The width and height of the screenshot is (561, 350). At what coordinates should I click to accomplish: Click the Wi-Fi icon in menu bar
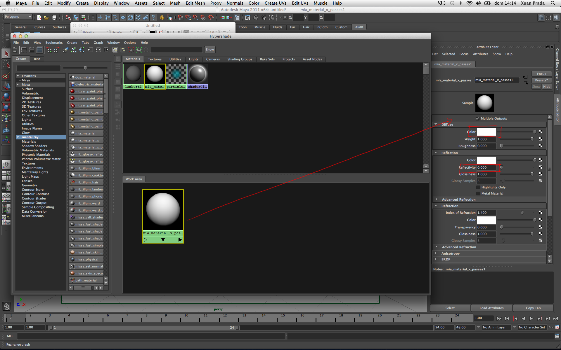(x=469, y=3)
